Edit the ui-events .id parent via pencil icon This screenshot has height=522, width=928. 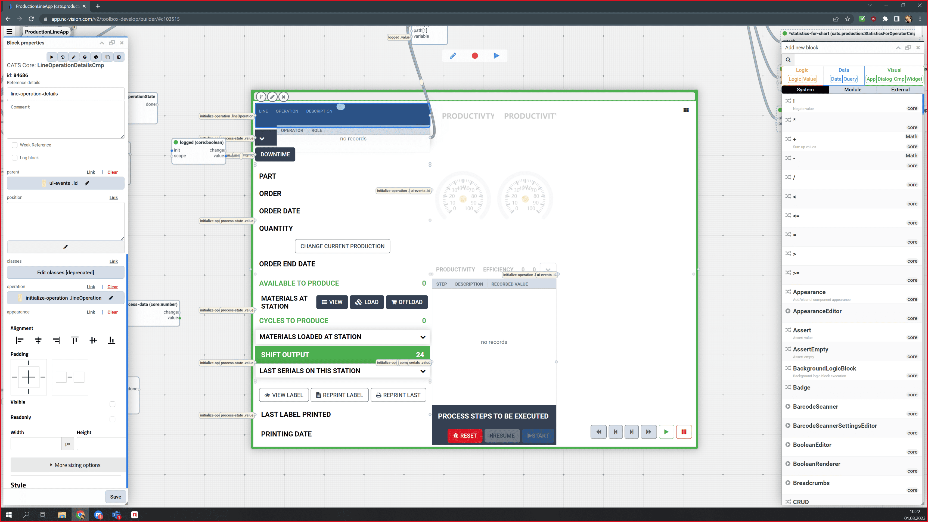point(87,183)
